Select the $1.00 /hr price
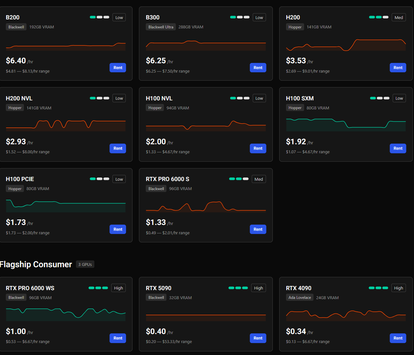The height and width of the screenshot is (355, 414). (20, 331)
